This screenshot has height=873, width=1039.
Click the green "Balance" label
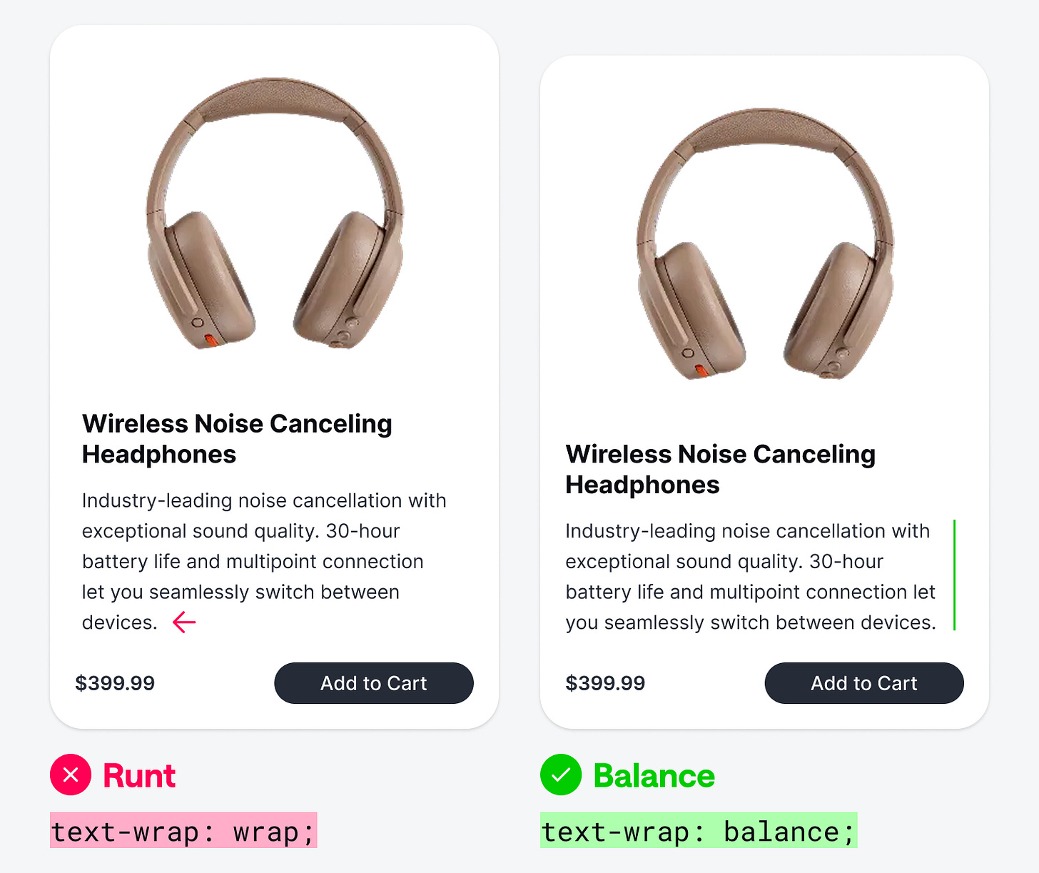pos(654,776)
